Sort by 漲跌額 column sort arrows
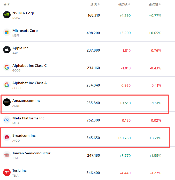 pos(129,4)
